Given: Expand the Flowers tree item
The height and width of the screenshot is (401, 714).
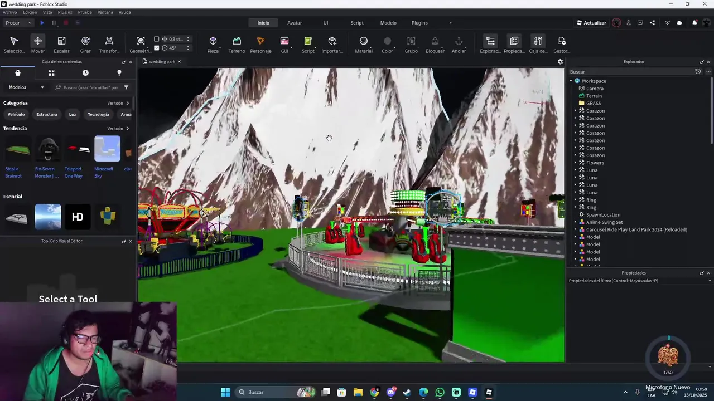Looking at the screenshot, I should (576, 163).
